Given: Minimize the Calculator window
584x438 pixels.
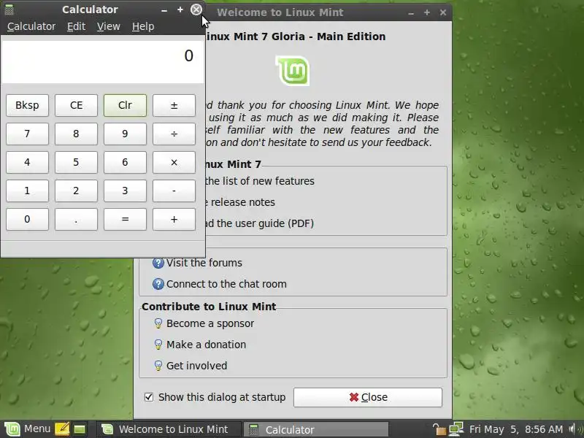Looking at the screenshot, I should click(x=164, y=10).
